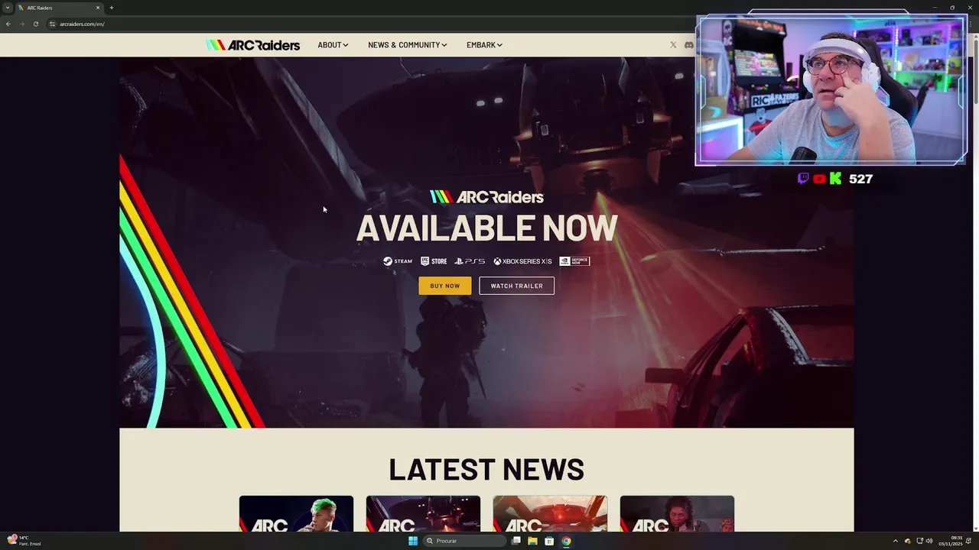The height and width of the screenshot is (550, 979).
Task: Select the PS5 platform logo
Action: coord(470,261)
